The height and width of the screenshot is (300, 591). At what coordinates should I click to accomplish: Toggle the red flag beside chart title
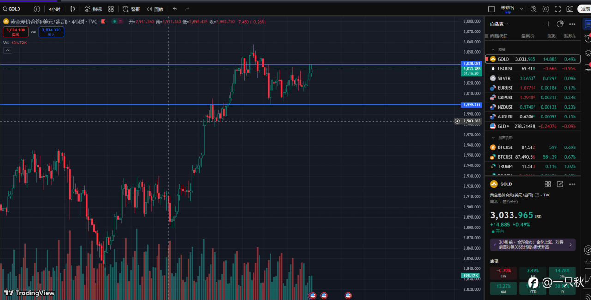click(x=103, y=21)
